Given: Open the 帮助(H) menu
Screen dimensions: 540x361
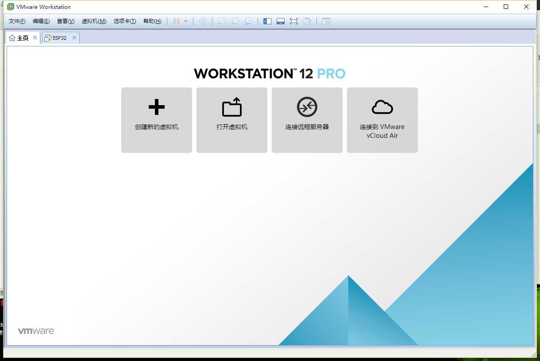Looking at the screenshot, I should pos(152,21).
